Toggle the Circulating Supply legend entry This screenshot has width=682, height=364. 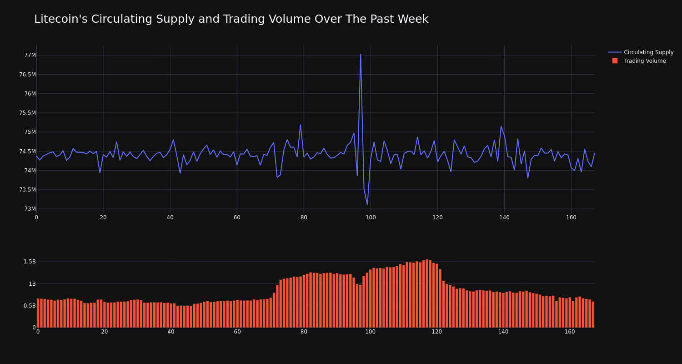(641, 52)
